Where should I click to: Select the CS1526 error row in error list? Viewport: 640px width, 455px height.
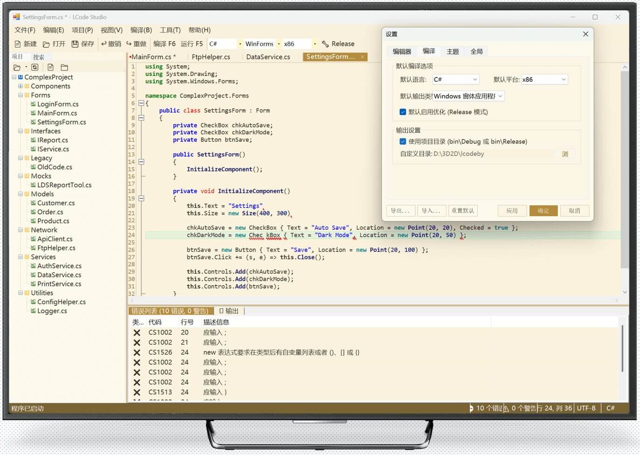point(280,352)
